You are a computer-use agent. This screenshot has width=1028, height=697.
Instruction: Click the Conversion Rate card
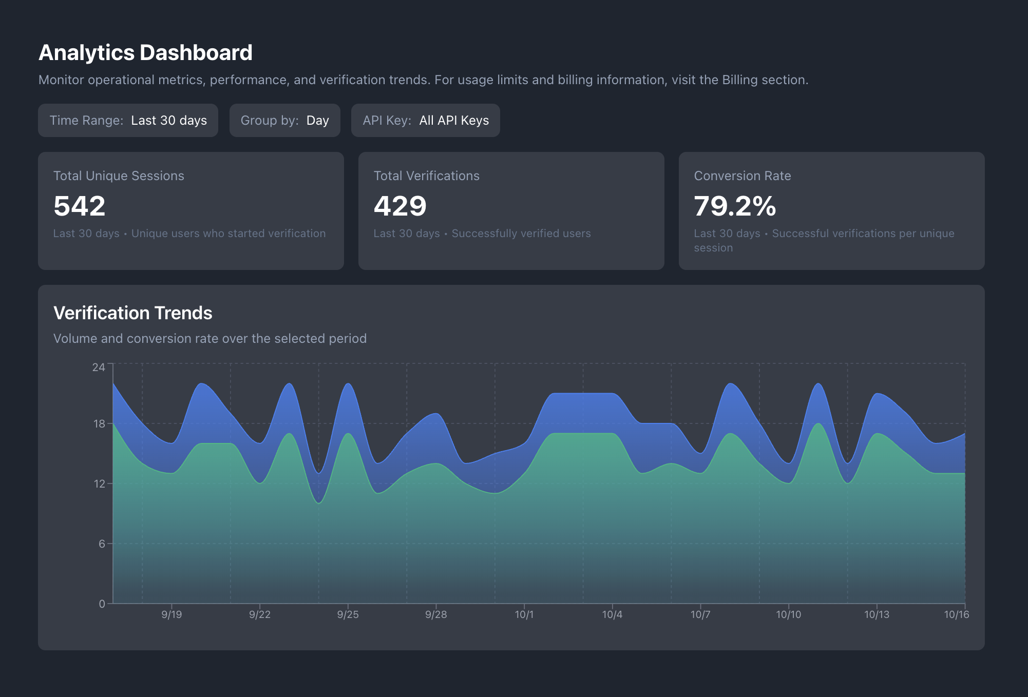point(831,210)
